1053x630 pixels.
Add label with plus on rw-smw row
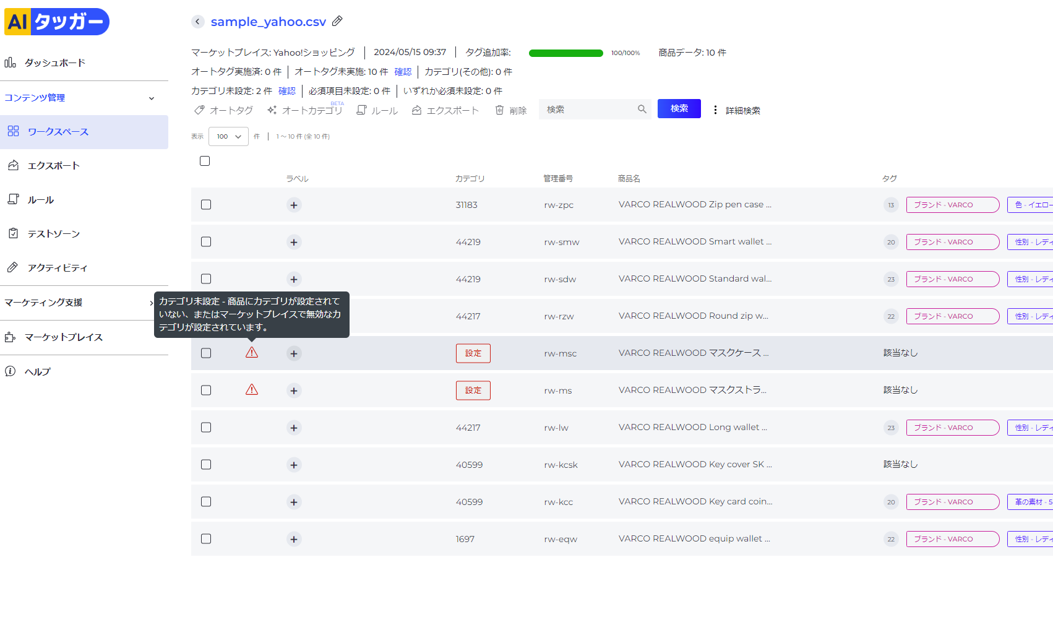(x=294, y=242)
